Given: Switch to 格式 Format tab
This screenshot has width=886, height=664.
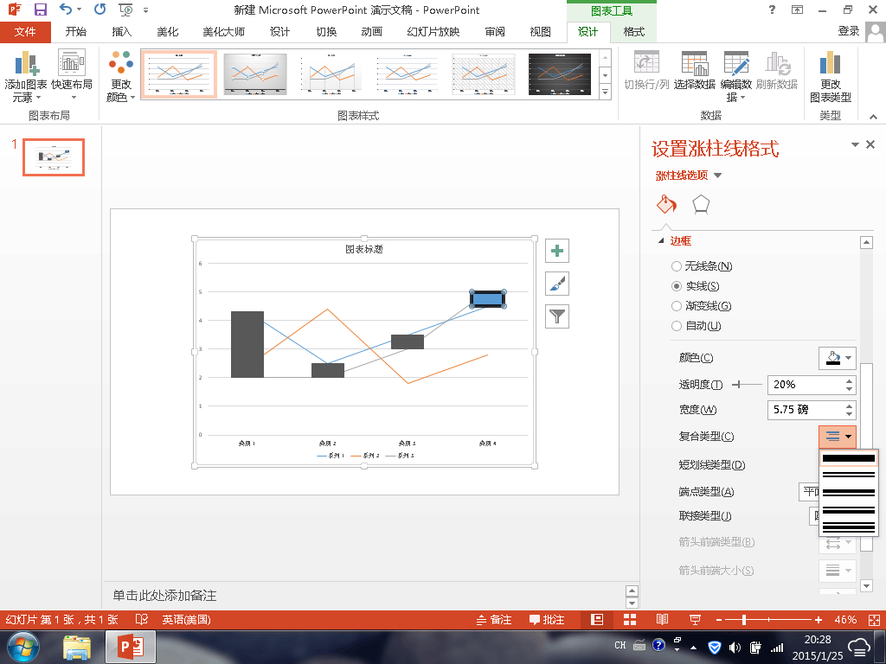Looking at the screenshot, I should pyautogui.click(x=634, y=32).
